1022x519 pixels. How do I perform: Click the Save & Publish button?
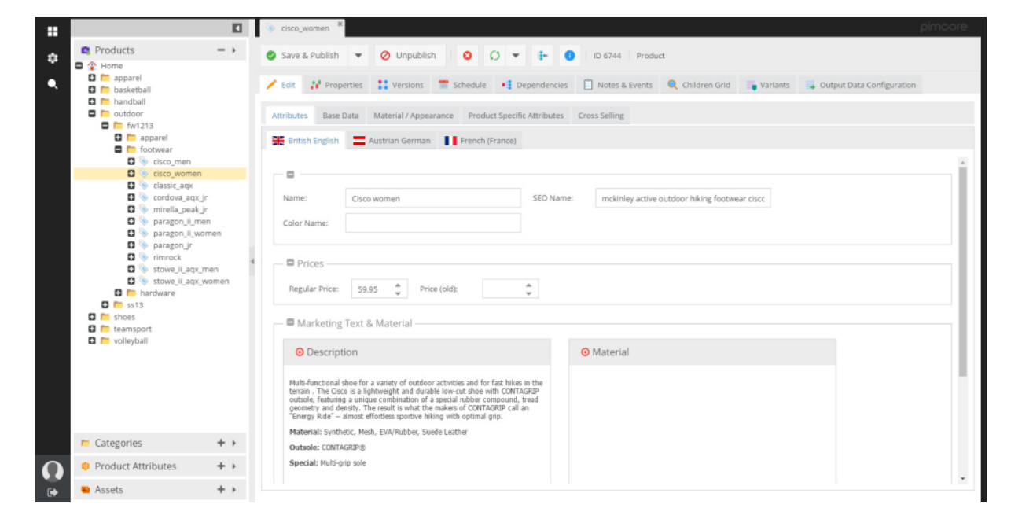pos(303,56)
